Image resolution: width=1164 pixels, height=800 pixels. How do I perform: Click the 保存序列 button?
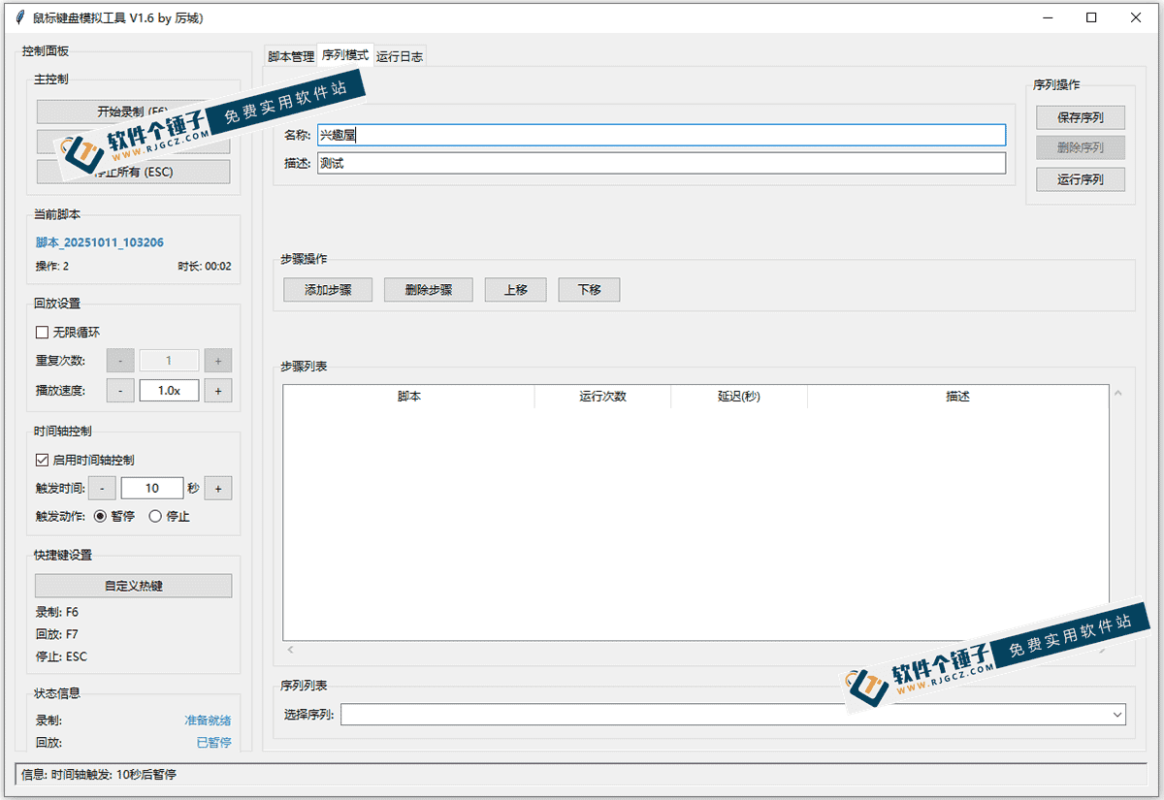click(x=1080, y=116)
